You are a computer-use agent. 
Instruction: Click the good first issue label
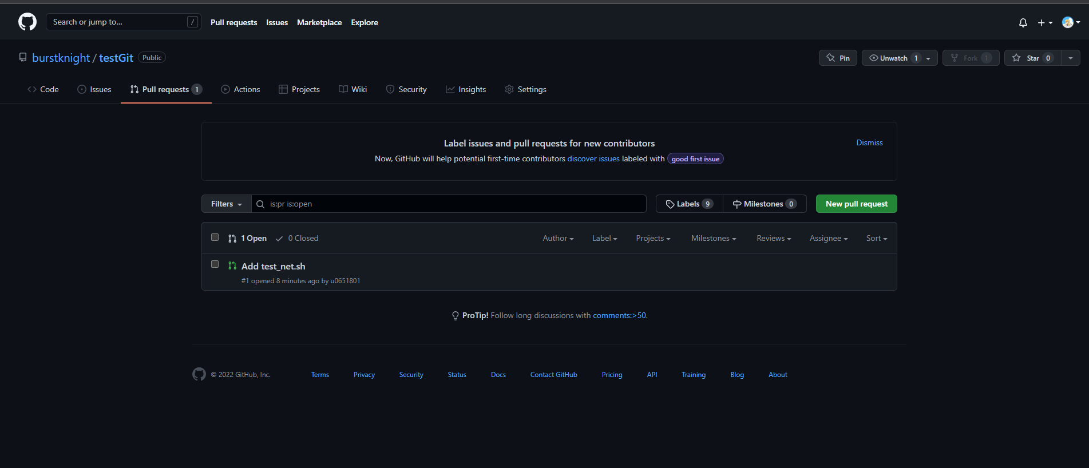(695, 159)
